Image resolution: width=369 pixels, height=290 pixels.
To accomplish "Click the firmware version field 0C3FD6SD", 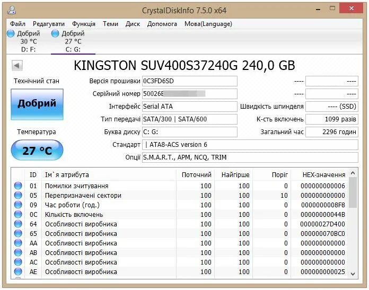I will click(190, 81).
